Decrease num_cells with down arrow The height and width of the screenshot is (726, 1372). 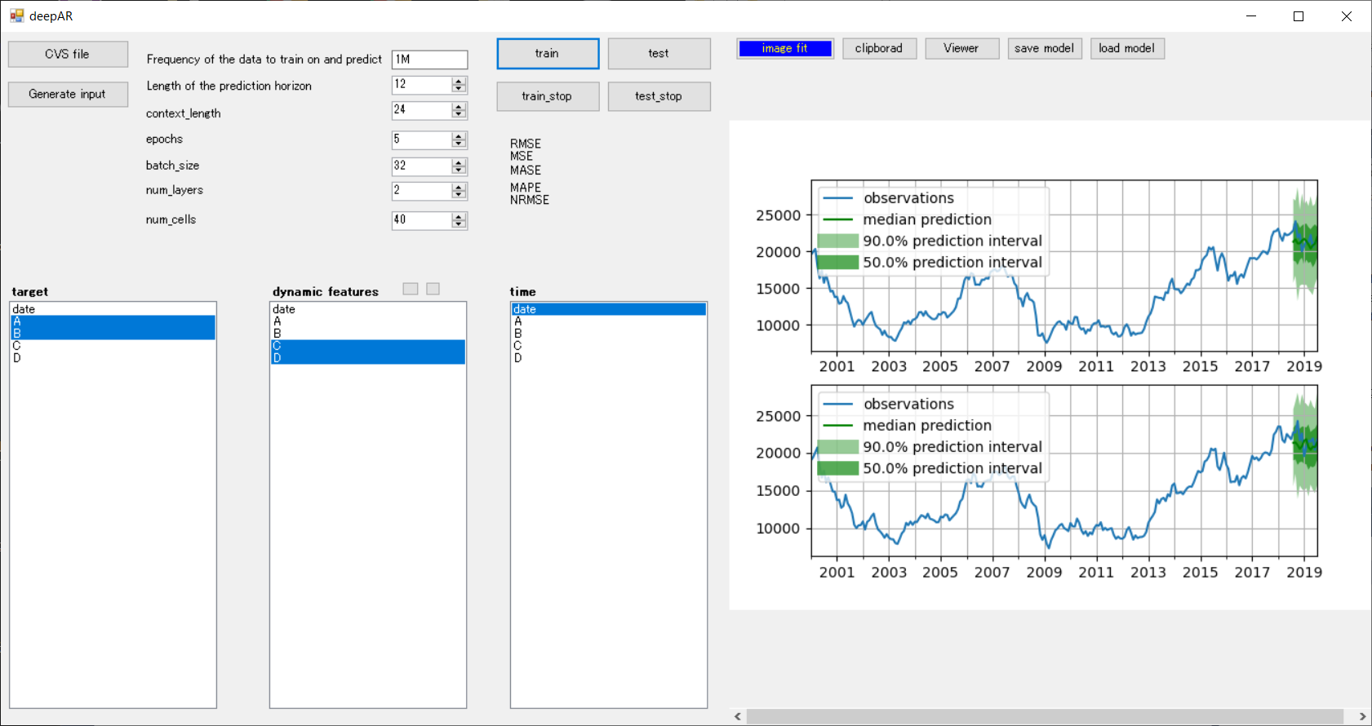point(459,224)
